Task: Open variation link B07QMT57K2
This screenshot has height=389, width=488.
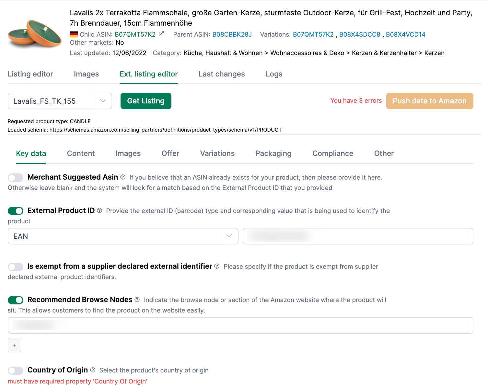Action: pos(313,34)
